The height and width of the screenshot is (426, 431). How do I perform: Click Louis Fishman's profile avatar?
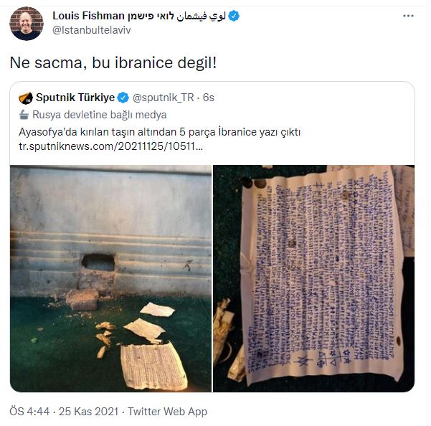coord(27,24)
